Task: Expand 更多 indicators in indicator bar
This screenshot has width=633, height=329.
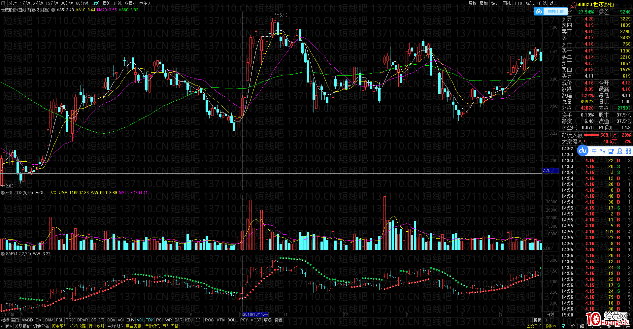Action: [268, 320]
